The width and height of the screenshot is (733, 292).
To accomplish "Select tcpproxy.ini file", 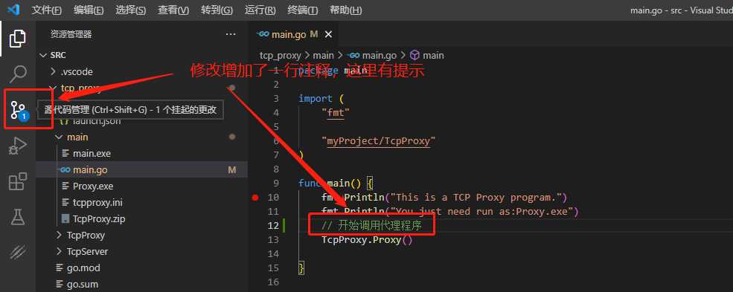I will (x=142, y=202).
